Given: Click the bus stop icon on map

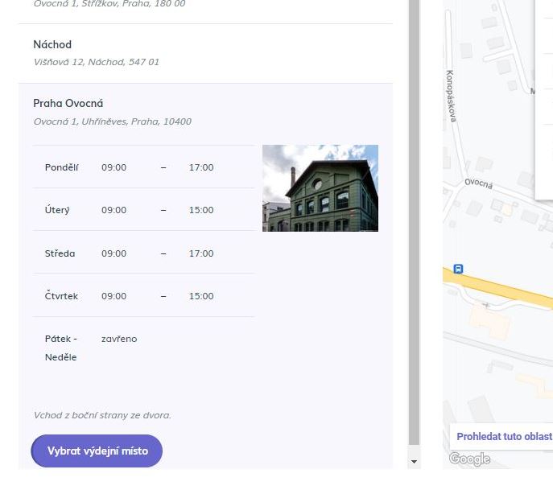Looking at the screenshot, I should tap(458, 269).
